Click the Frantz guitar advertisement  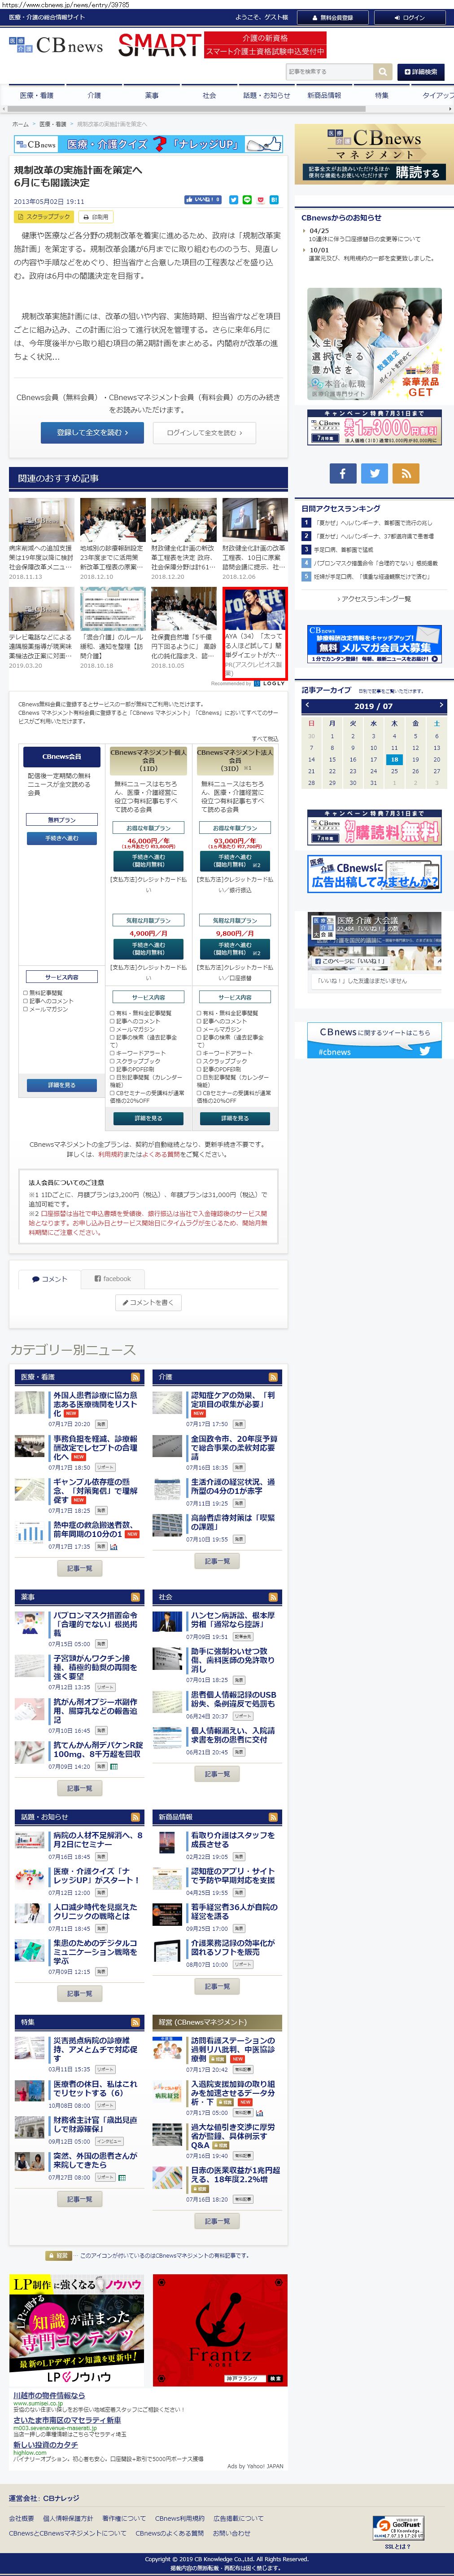tap(219, 2329)
